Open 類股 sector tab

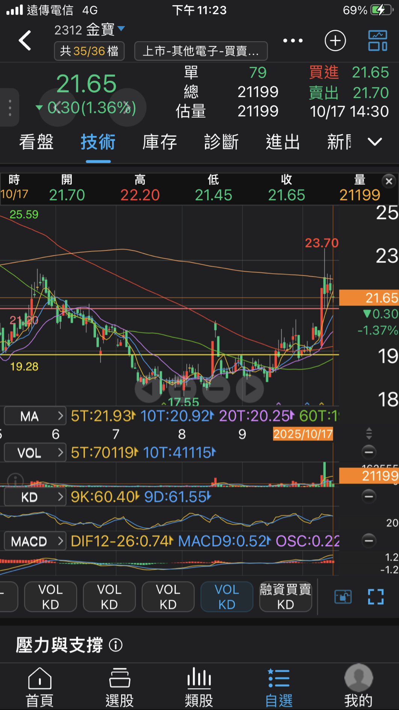pyautogui.click(x=199, y=687)
